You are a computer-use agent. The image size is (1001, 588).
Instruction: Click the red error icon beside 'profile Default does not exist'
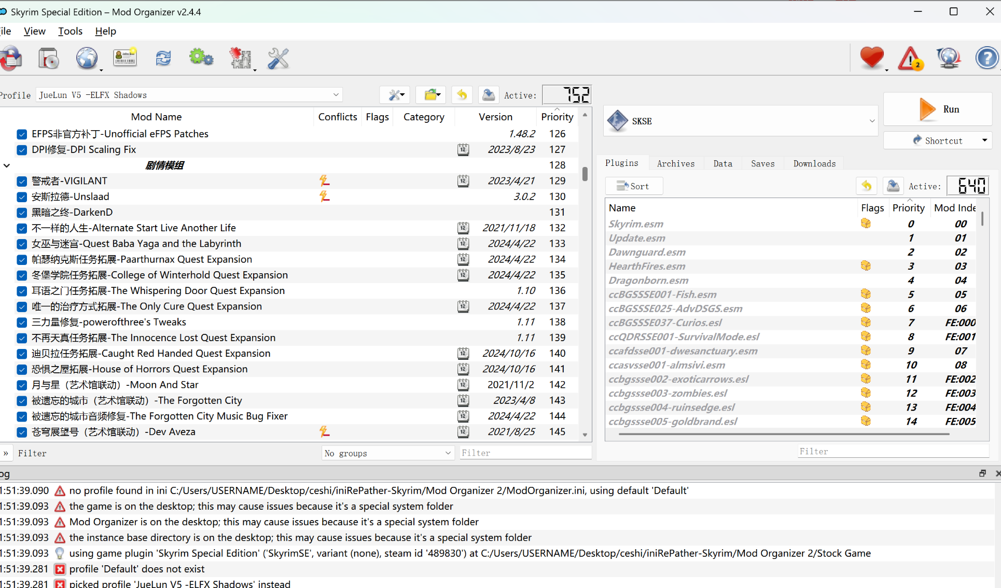point(60,569)
